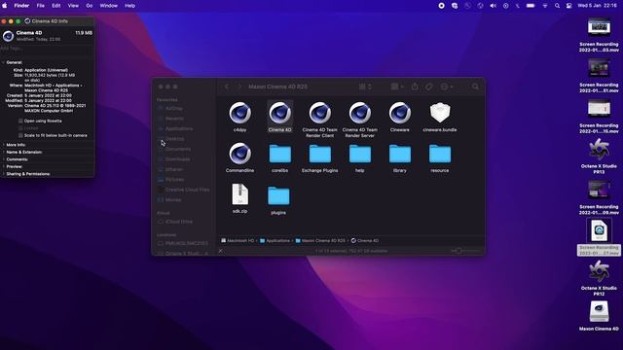The image size is (623, 350).
Task: Select Cinema 4D Team Render Client icon
Action: pos(320,113)
